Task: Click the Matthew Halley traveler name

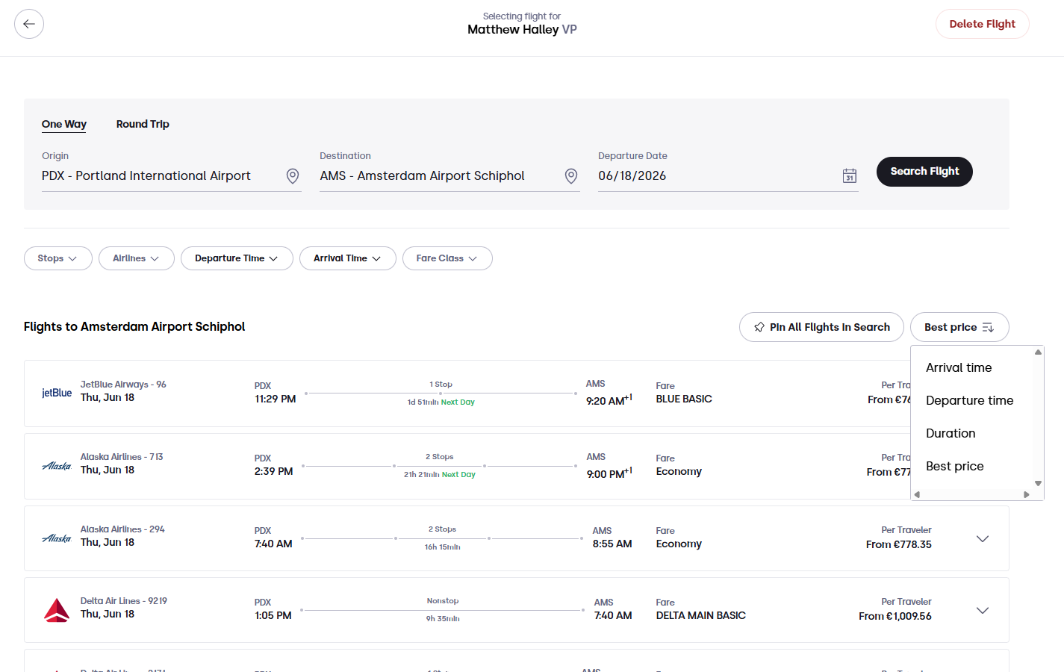Action: pyautogui.click(x=513, y=30)
